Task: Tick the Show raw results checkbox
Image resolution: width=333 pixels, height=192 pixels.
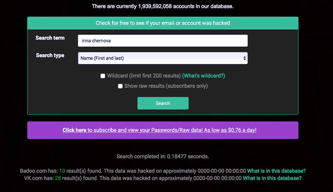Action: [x=120, y=86]
